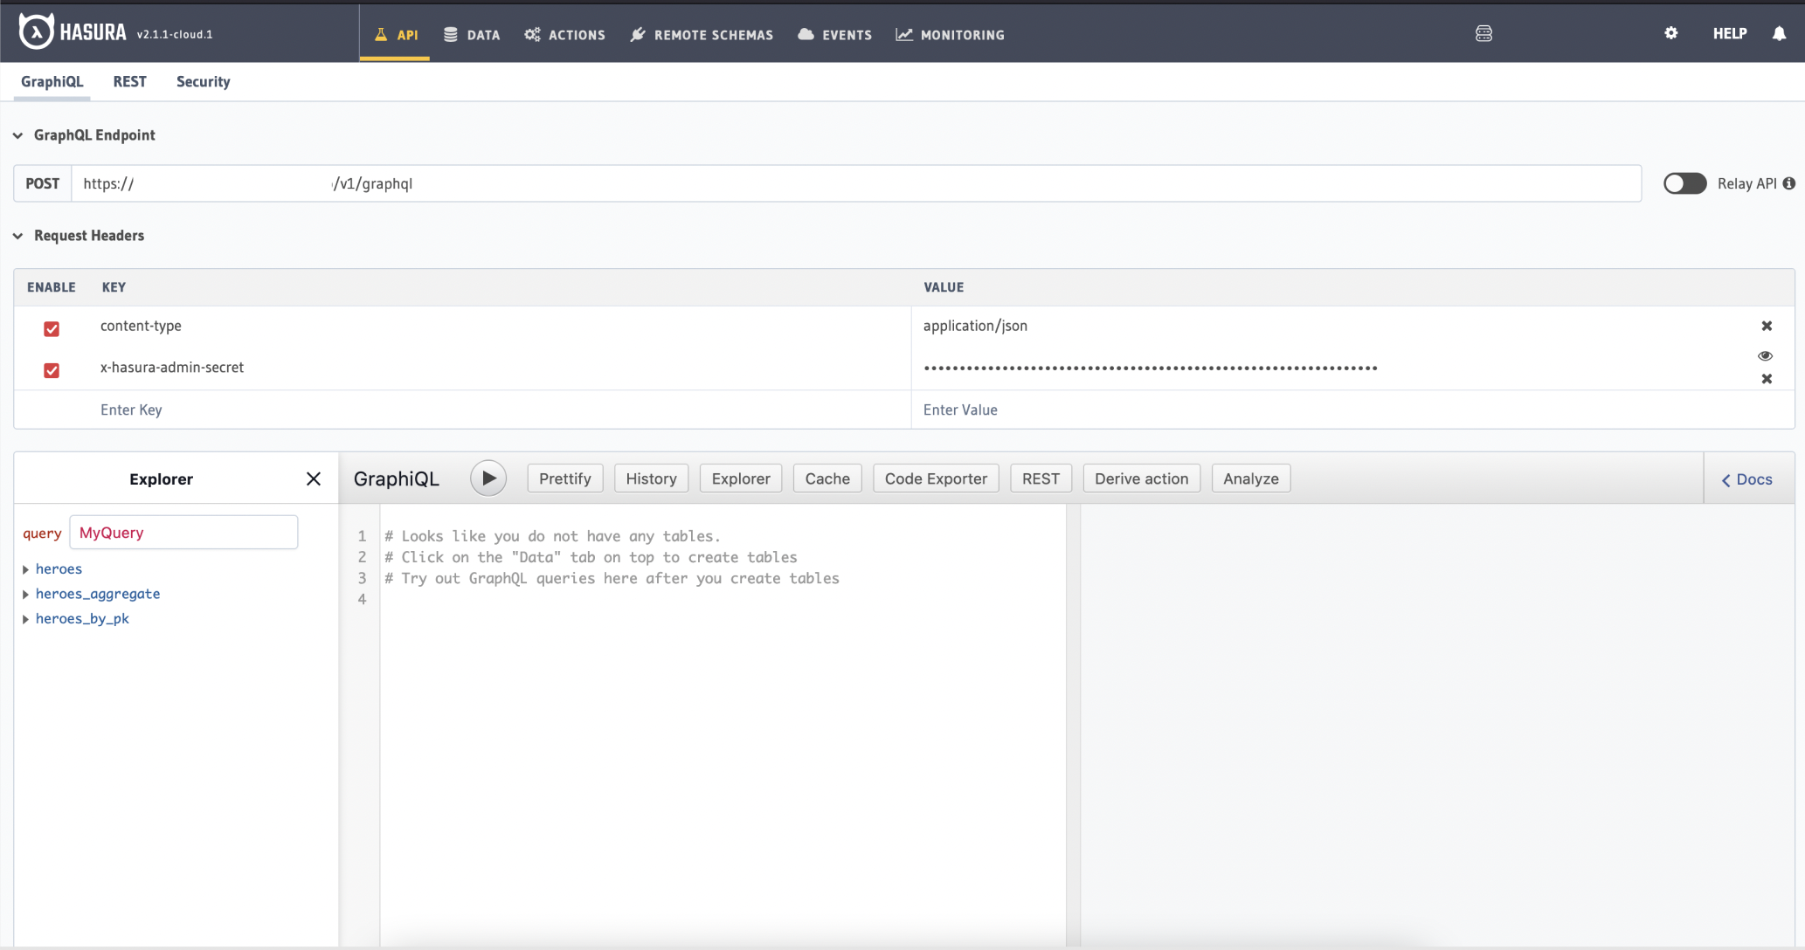Collapse the GraphQL Endpoint section
This screenshot has height=950, width=1805.
[18, 135]
